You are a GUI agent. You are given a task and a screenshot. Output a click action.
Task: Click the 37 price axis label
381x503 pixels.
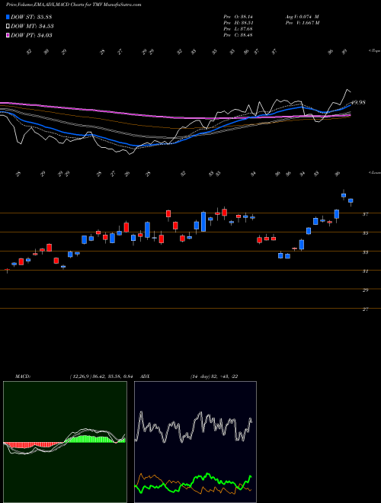365,214
